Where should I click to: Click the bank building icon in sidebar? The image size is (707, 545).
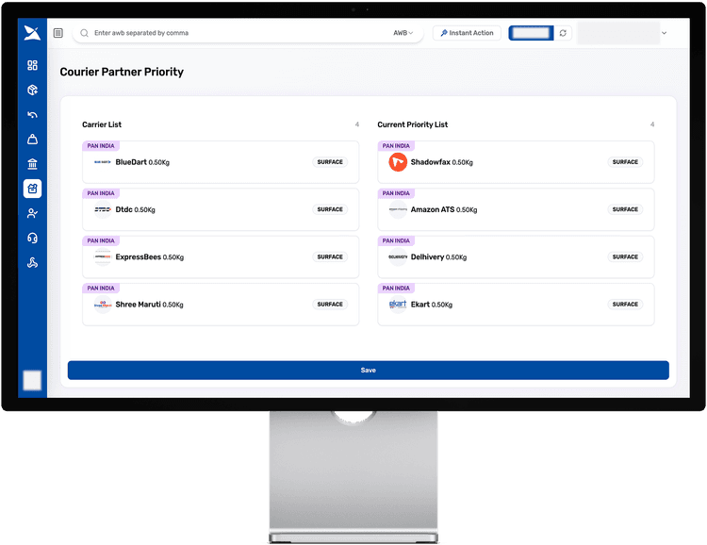point(32,164)
